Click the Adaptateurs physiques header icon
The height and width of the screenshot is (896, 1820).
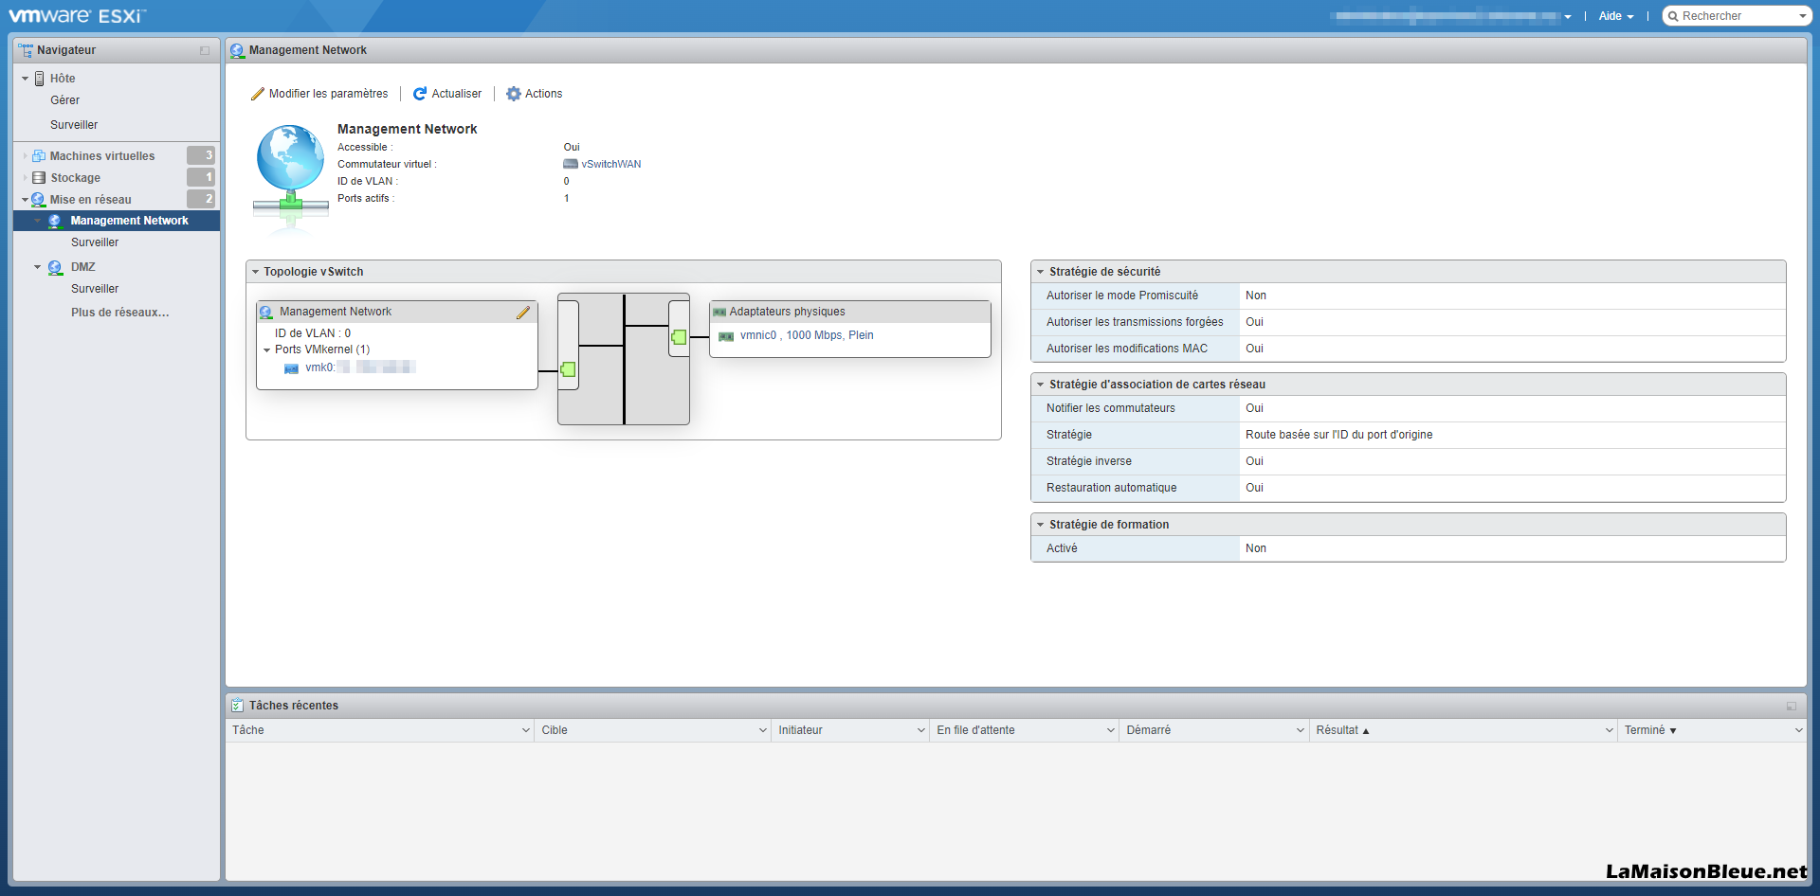click(x=719, y=312)
